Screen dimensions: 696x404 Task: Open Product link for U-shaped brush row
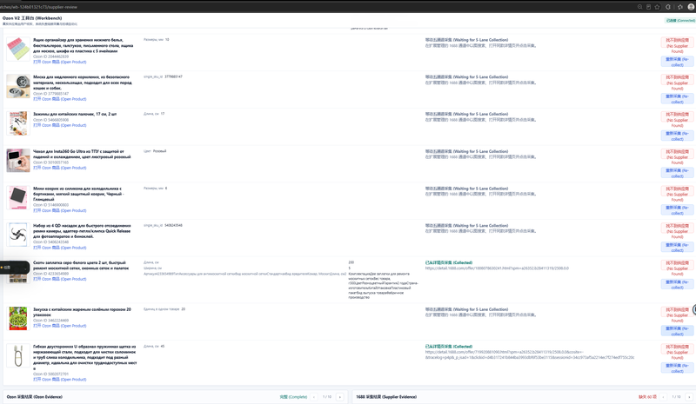(59, 380)
